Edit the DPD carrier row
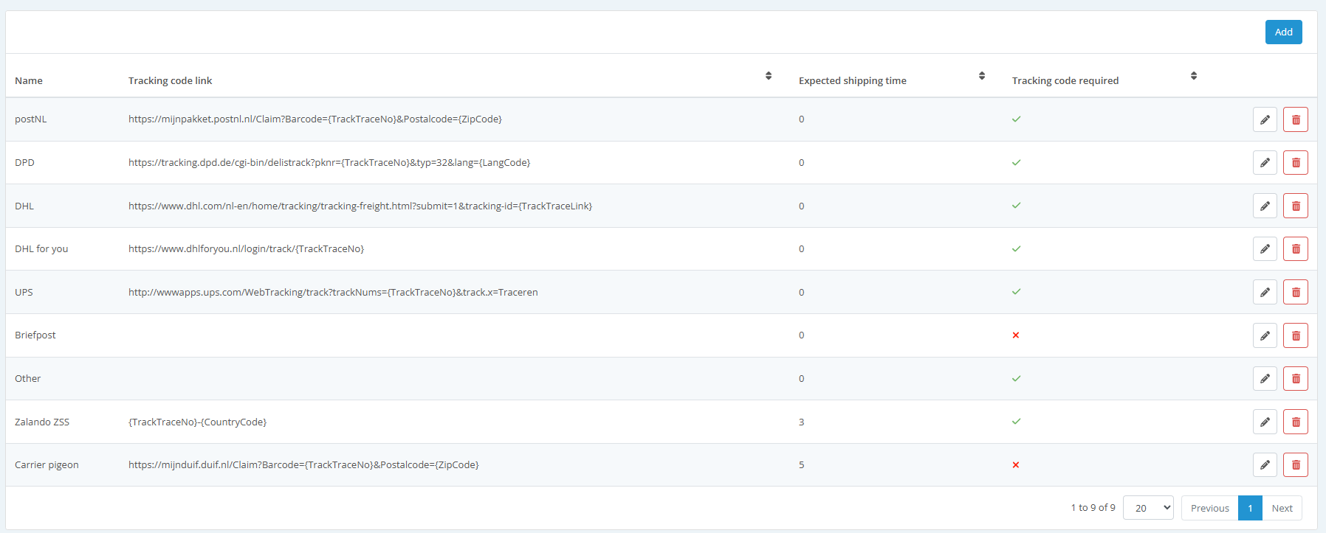 pyautogui.click(x=1265, y=162)
